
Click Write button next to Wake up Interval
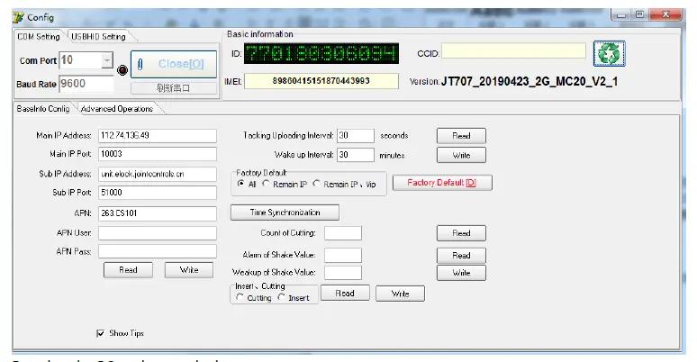[461, 155]
